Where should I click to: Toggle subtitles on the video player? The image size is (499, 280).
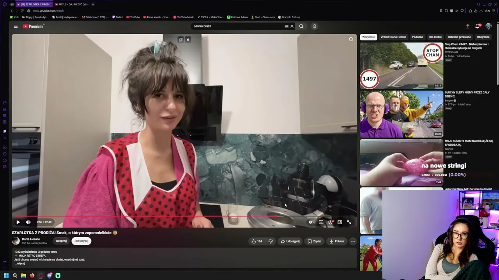pos(321,222)
